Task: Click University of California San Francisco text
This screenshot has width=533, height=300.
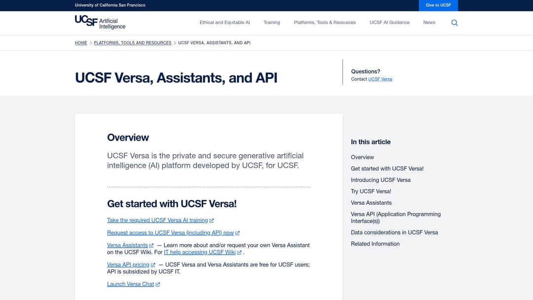Action: click(110, 5)
